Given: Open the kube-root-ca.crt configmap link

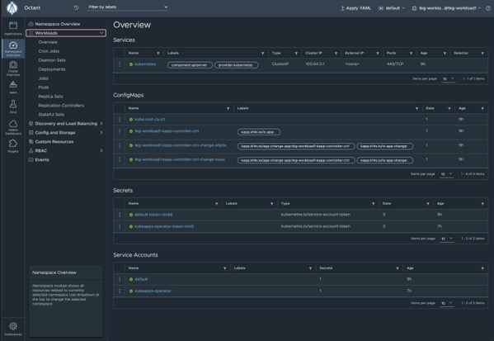Looking at the screenshot, I should click(149, 120).
